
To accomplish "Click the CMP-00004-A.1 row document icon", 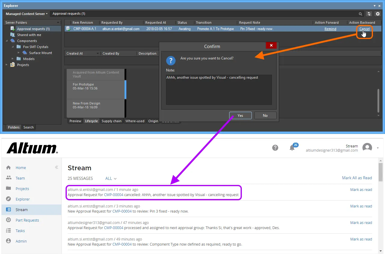I will pyautogui.click(x=69, y=29).
